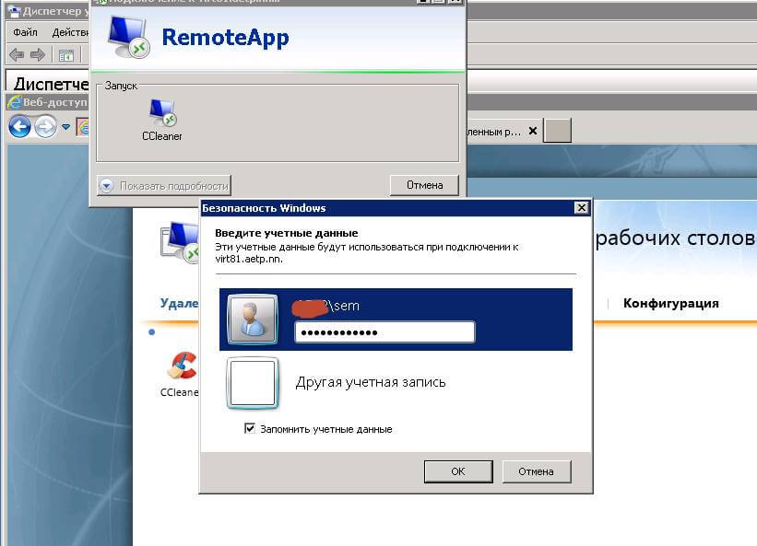Screen dimensions: 757x546
Task: Select the browser tab labeled "ленным р..."
Action: point(503,131)
